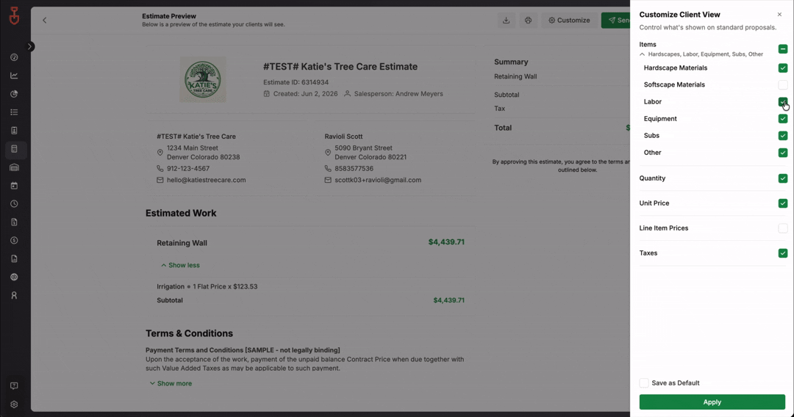Screen dimensions: 794x417
Task: Click the Estimated Work heading
Action: 181,214
